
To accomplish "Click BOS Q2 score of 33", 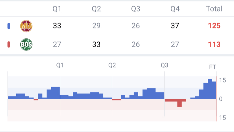I will (96, 44).
